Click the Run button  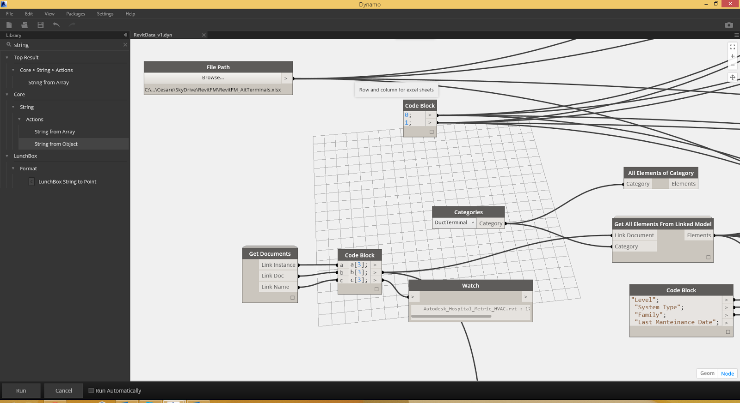[x=21, y=391]
